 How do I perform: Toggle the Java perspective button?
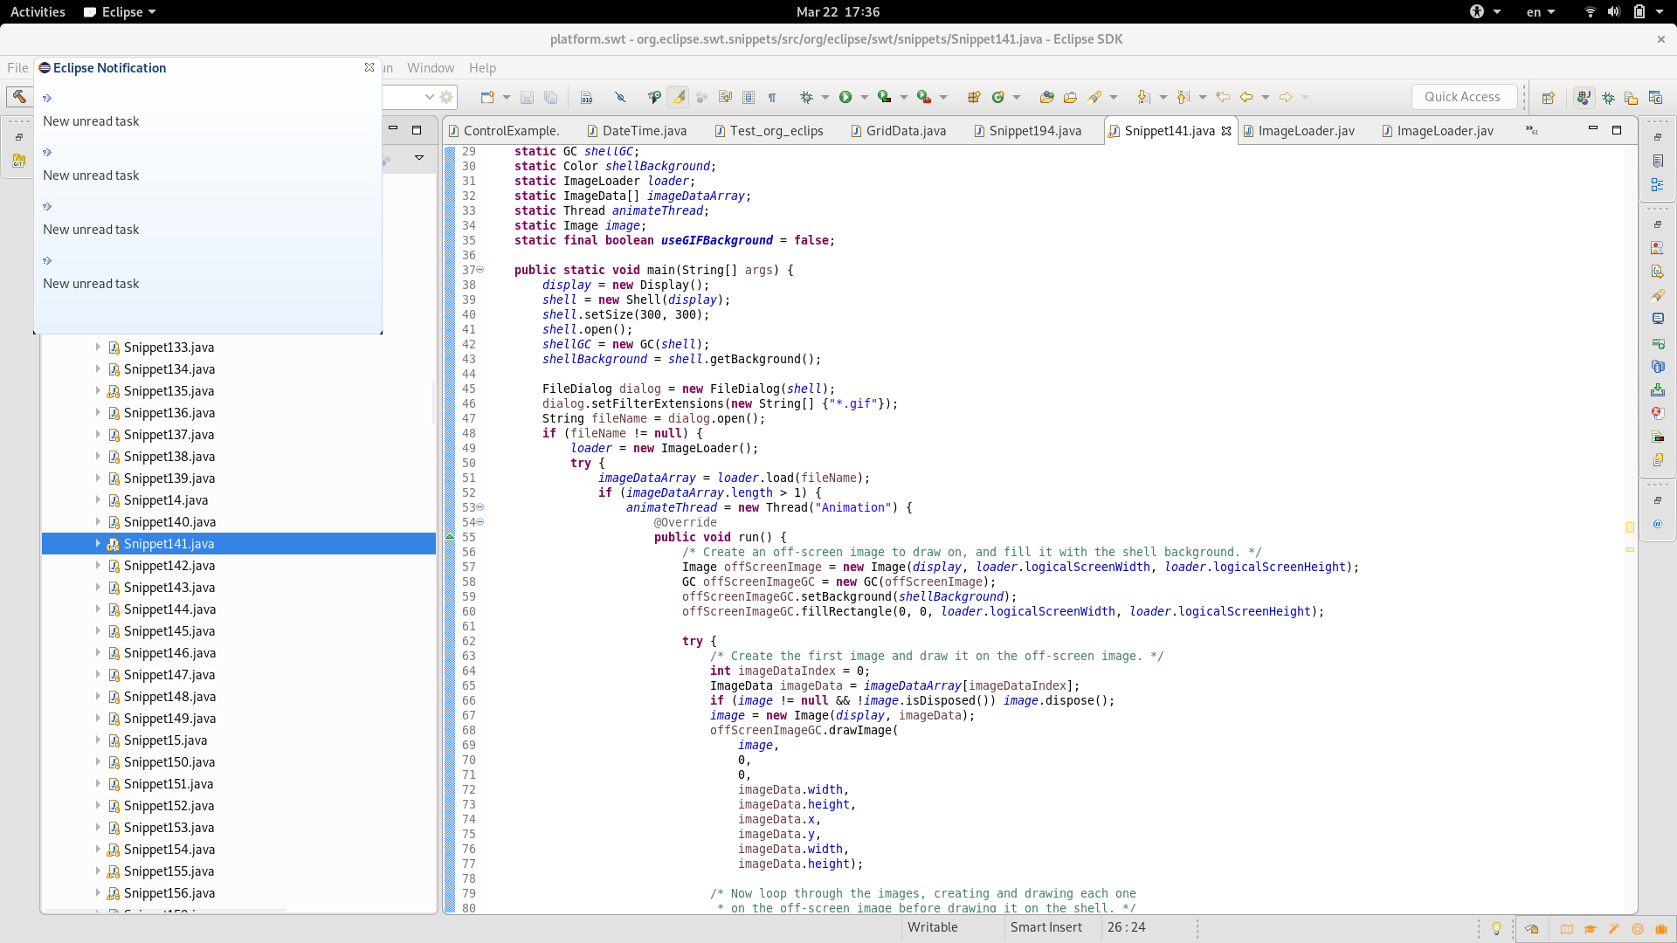click(x=1584, y=98)
